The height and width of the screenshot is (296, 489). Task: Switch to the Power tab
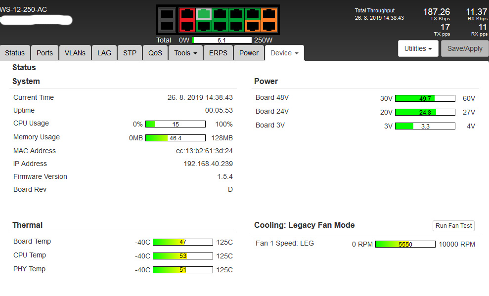[249, 53]
